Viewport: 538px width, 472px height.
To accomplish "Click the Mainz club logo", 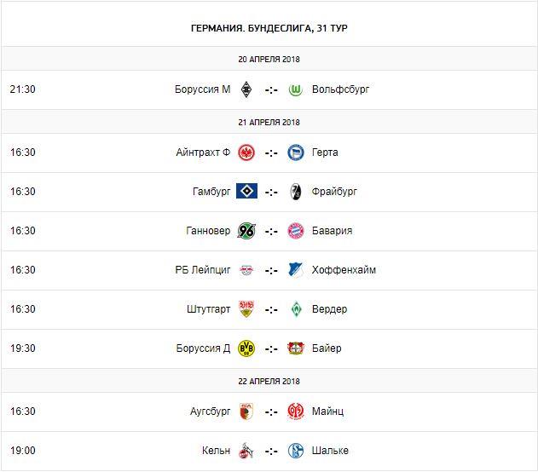I will click(296, 412).
